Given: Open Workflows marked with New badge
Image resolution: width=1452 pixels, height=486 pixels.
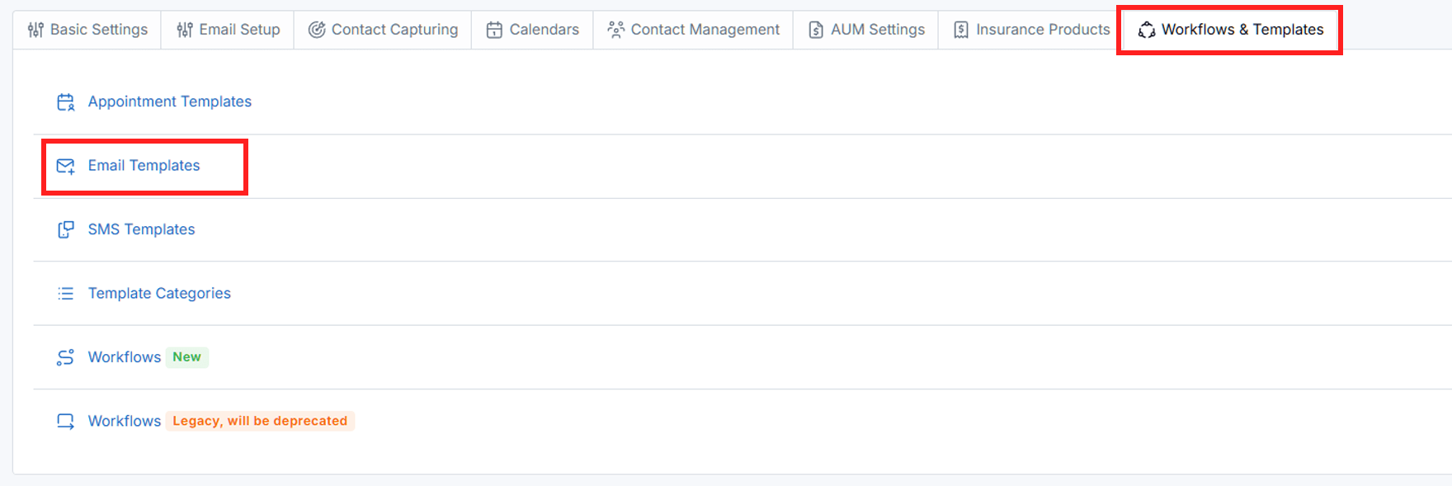Looking at the screenshot, I should (125, 357).
